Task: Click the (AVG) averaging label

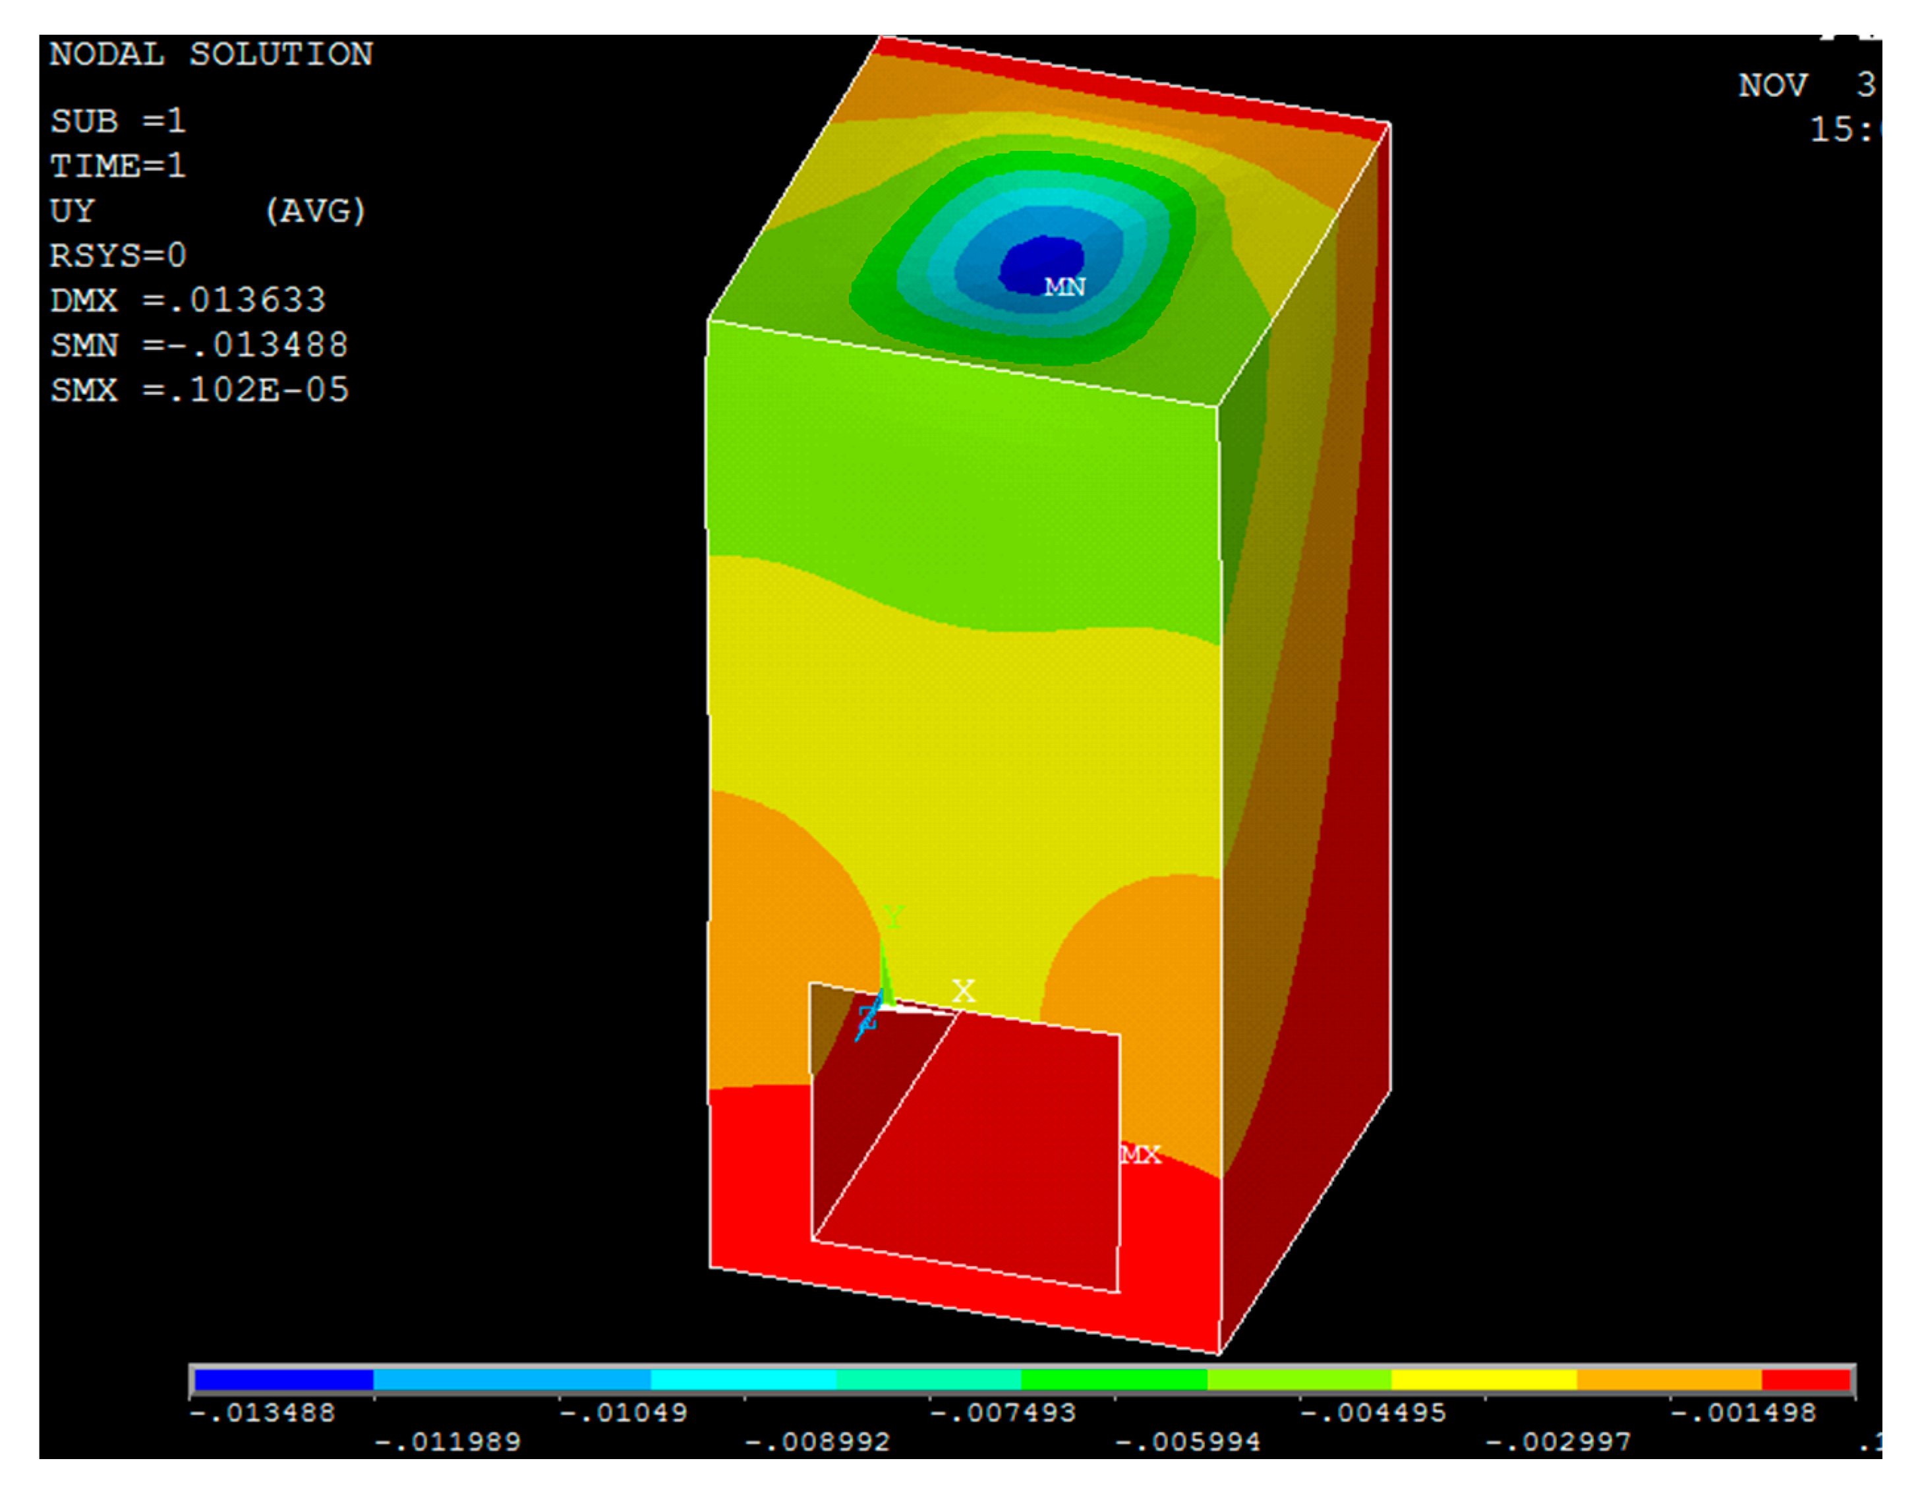Action: coord(314,211)
